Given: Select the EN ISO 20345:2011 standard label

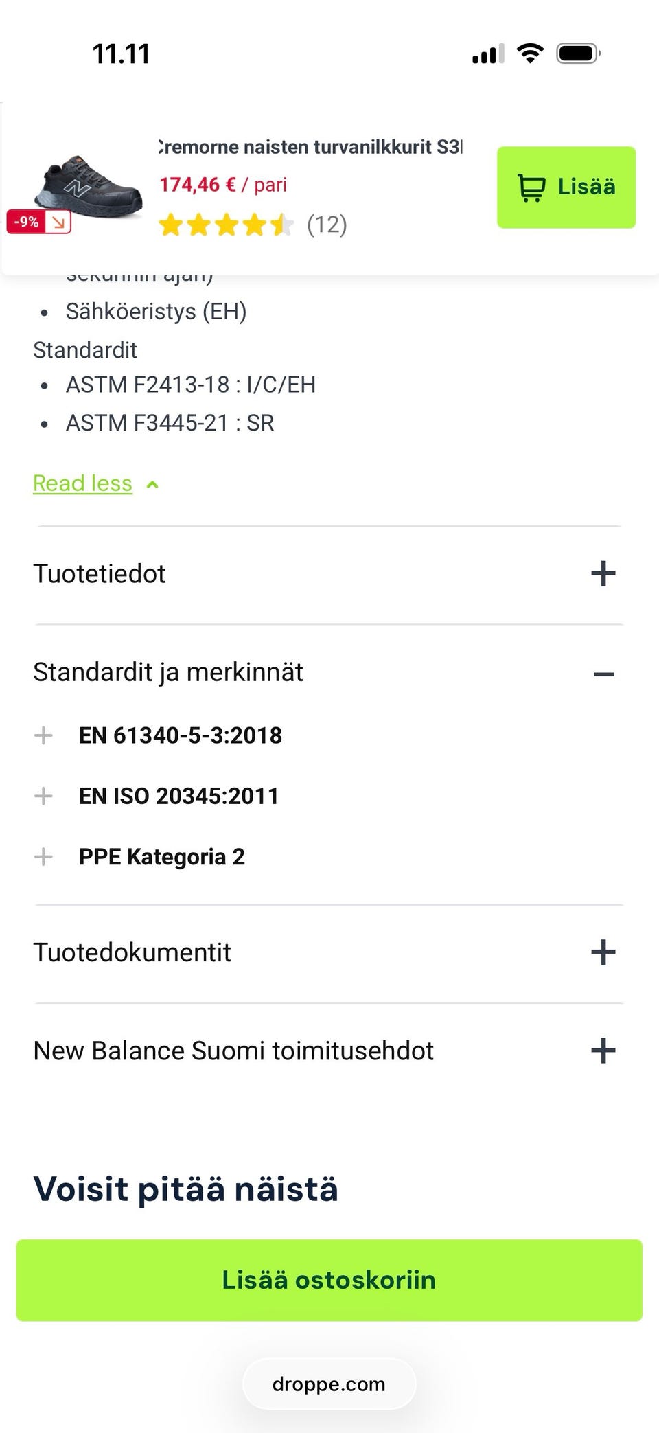Looking at the screenshot, I should (178, 796).
